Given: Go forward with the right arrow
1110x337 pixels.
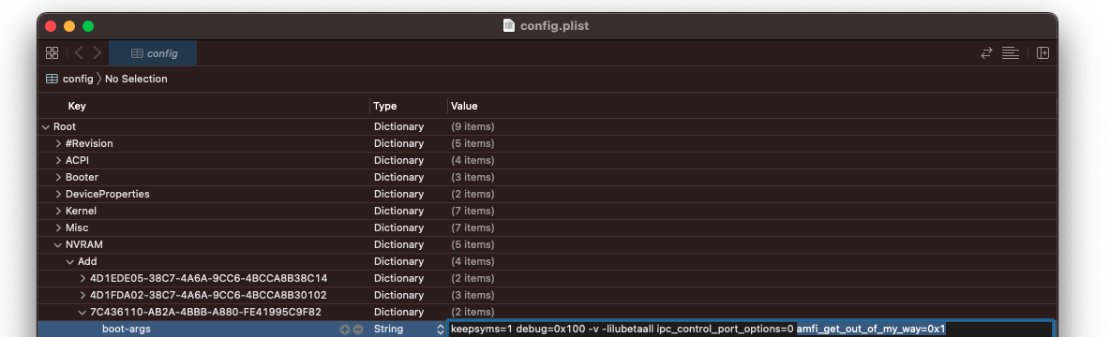Looking at the screenshot, I should click(x=97, y=53).
